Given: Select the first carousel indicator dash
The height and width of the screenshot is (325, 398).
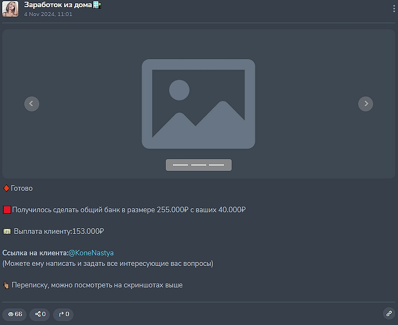Looking at the screenshot, I should (180, 165).
